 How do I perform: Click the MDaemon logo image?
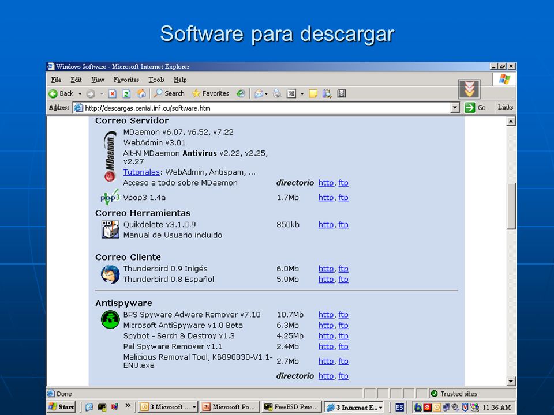pyautogui.click(x=110, y=156)
